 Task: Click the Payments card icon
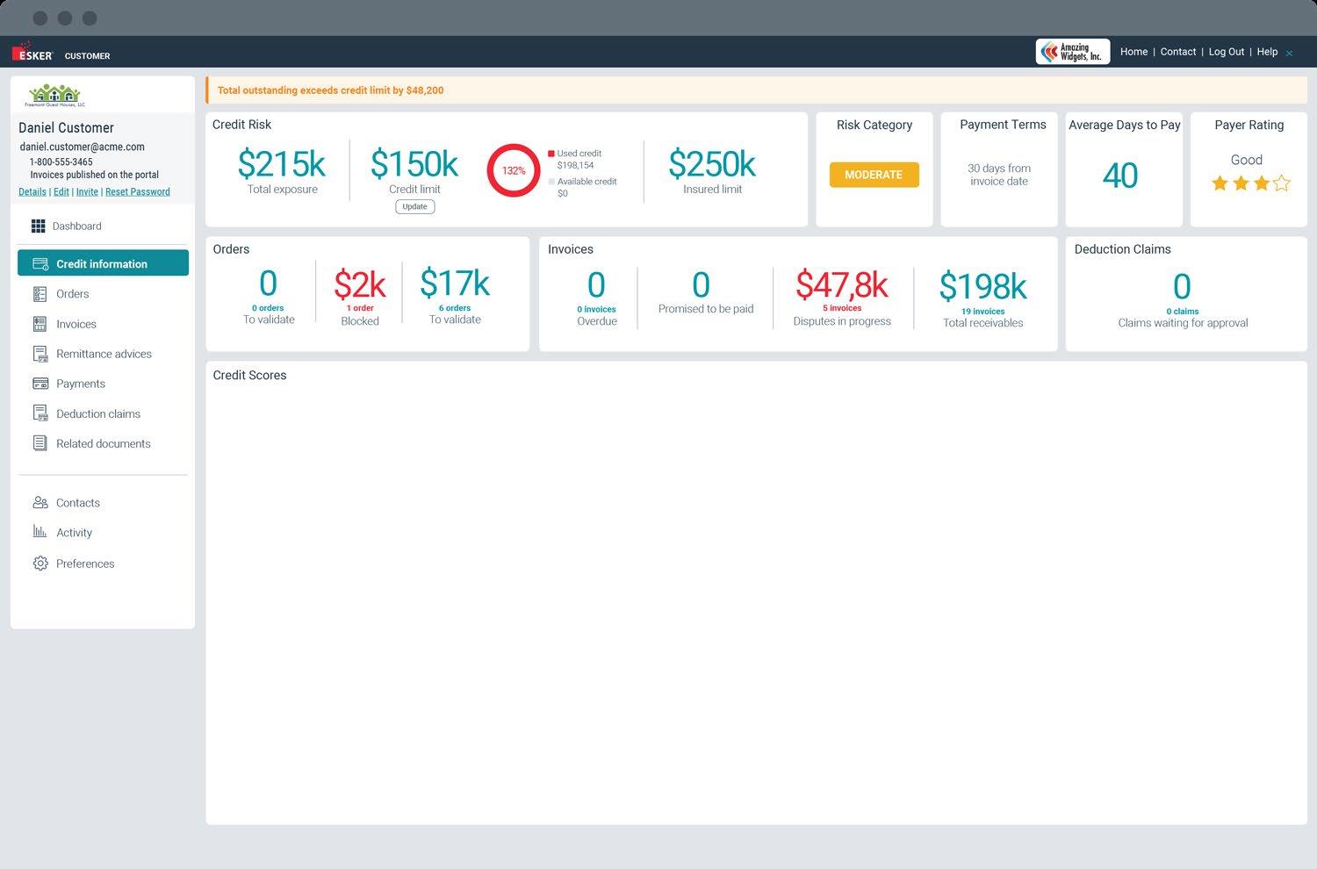40,384
